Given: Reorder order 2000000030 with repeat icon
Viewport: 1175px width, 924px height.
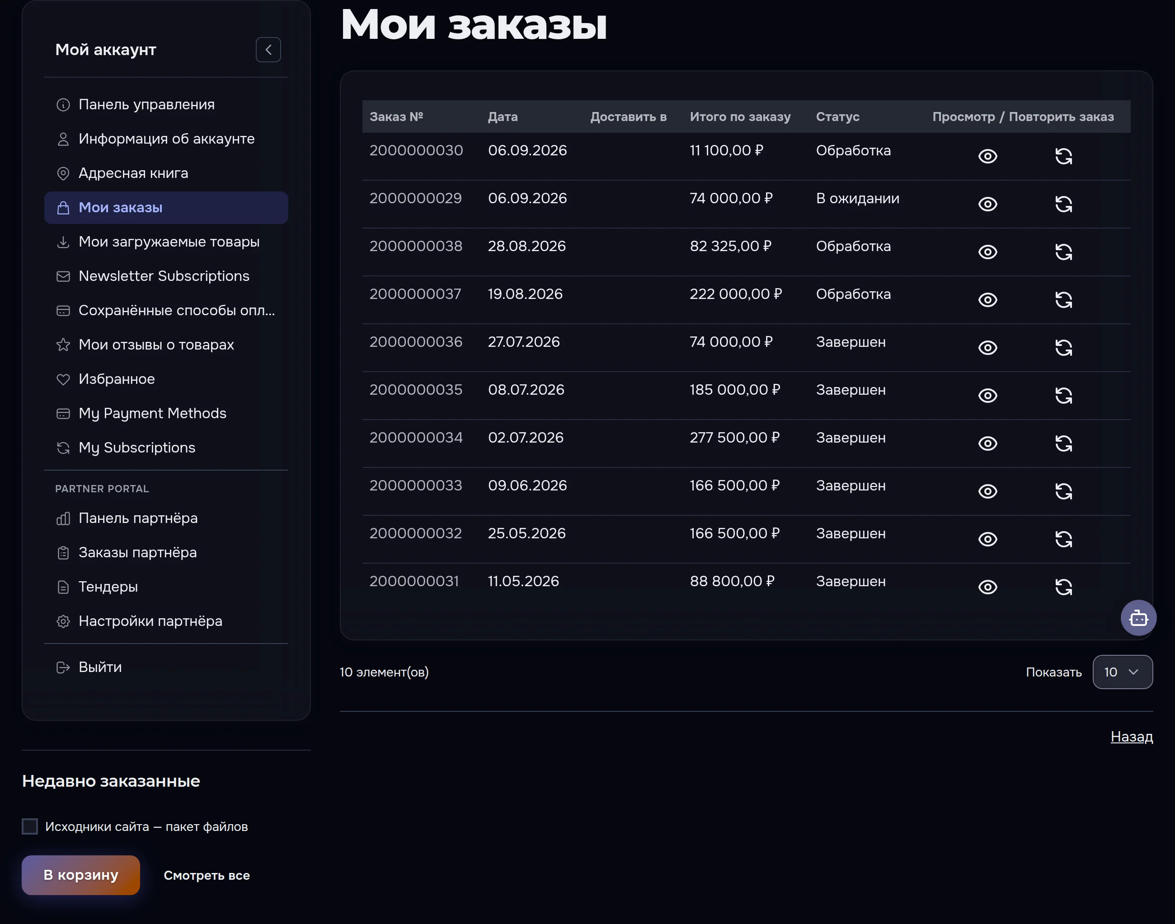Looking at the screenshot, I should click(1063, 156).
